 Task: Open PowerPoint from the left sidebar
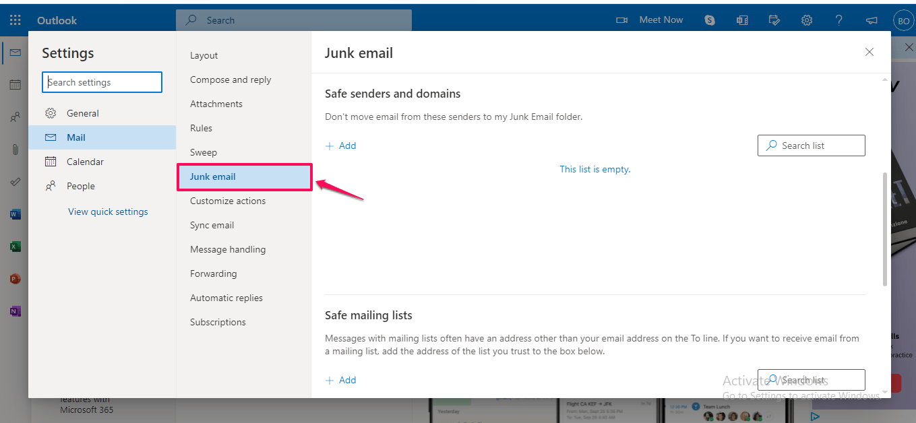pyautogui.click(x=15, y=278)
